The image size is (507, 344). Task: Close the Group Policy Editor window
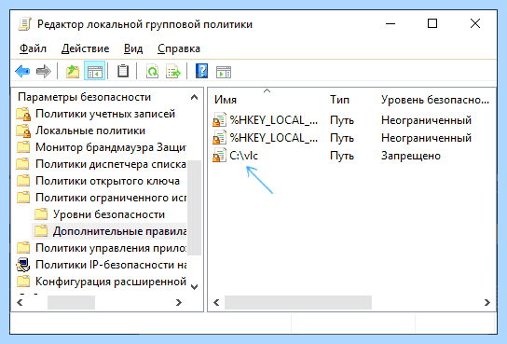(x=475, y=24)
